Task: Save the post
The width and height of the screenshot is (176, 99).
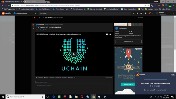Action: point(52,78)
